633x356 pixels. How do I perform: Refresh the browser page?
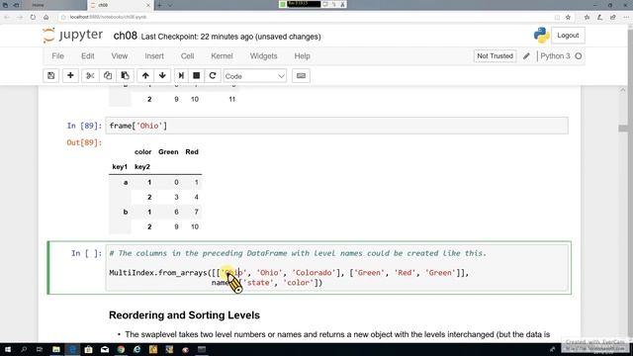pos(33,17)
